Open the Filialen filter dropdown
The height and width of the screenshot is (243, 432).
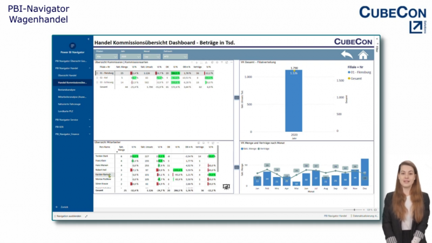[x=103, y=56]
